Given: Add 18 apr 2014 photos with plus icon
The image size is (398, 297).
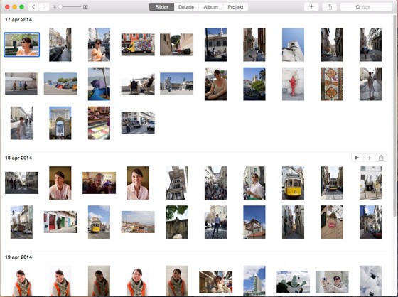Looking at the screenshot, I should (369, 158).
